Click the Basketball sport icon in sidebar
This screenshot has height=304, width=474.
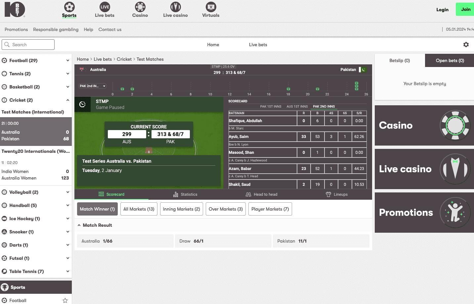4,87
